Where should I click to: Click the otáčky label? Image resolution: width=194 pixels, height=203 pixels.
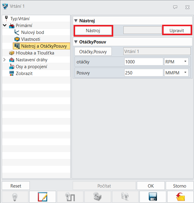[83, 62]
